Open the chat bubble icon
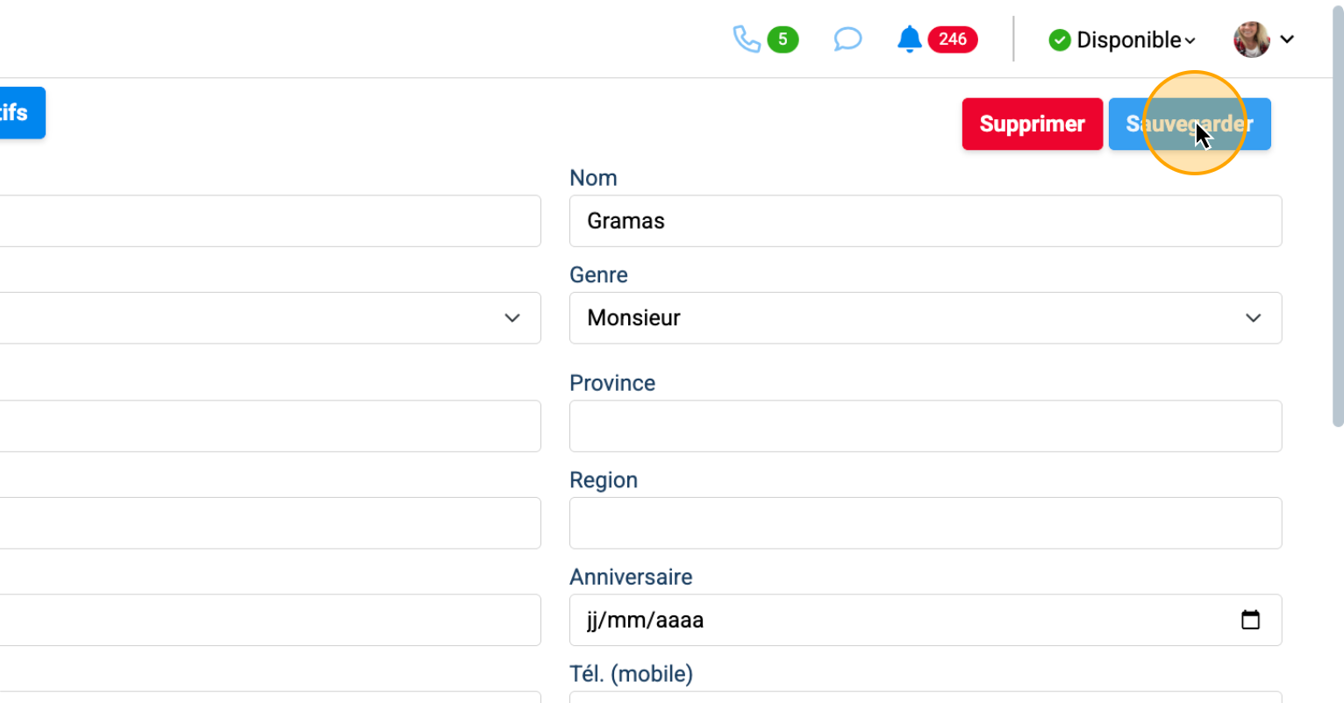The height and width of the screenshot is (703, 1344). [847, 39]
